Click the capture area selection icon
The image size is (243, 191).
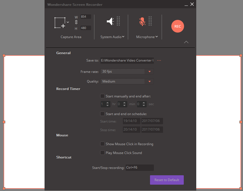60,23
